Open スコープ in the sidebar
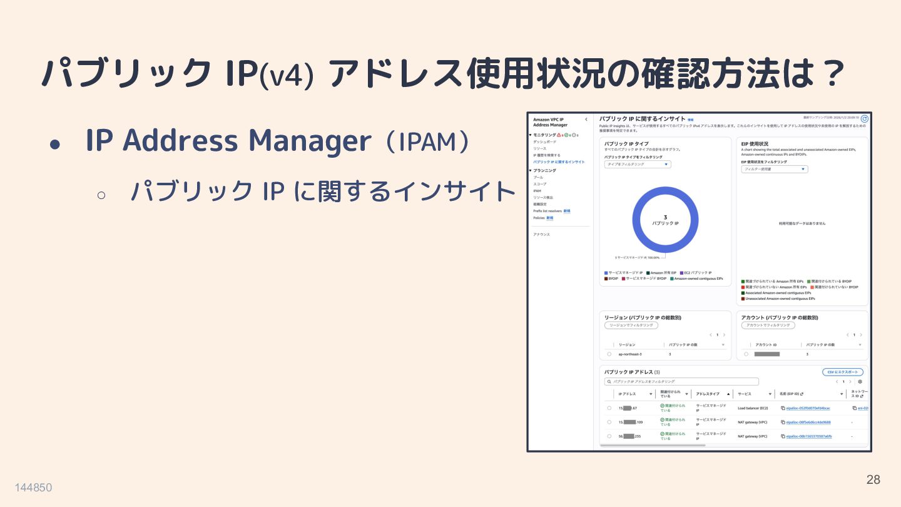Screen dimensions: 901x507 point(540,184)
